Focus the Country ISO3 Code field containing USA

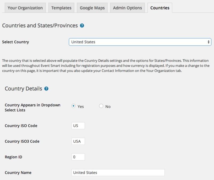click(78, 141)
